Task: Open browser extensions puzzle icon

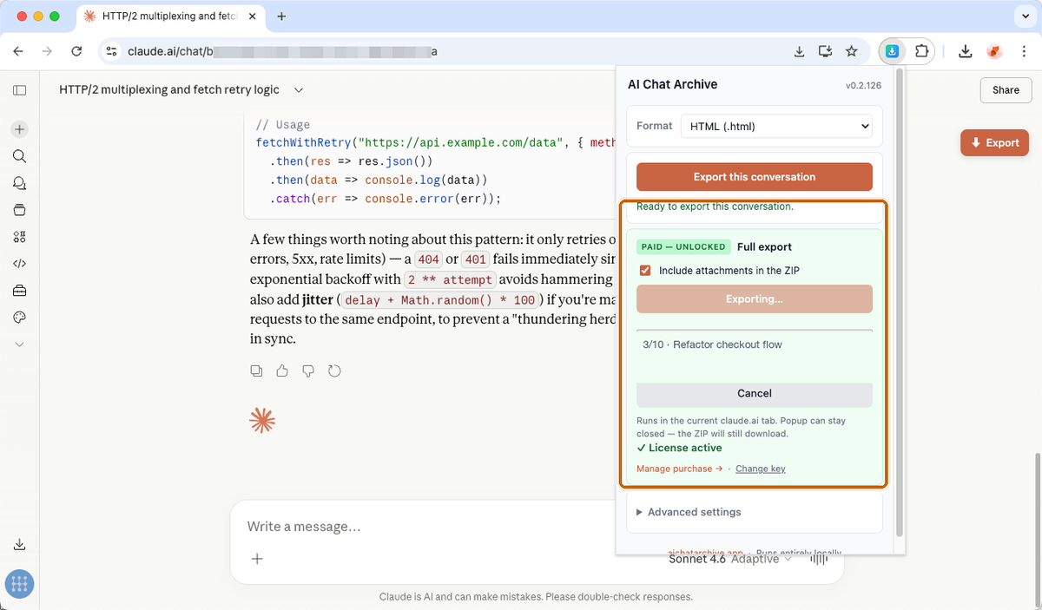Action: [922, 51]
